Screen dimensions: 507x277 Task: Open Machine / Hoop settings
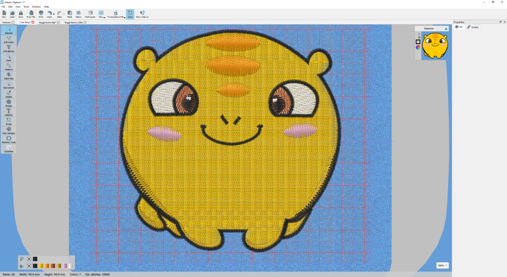(9, 139)
